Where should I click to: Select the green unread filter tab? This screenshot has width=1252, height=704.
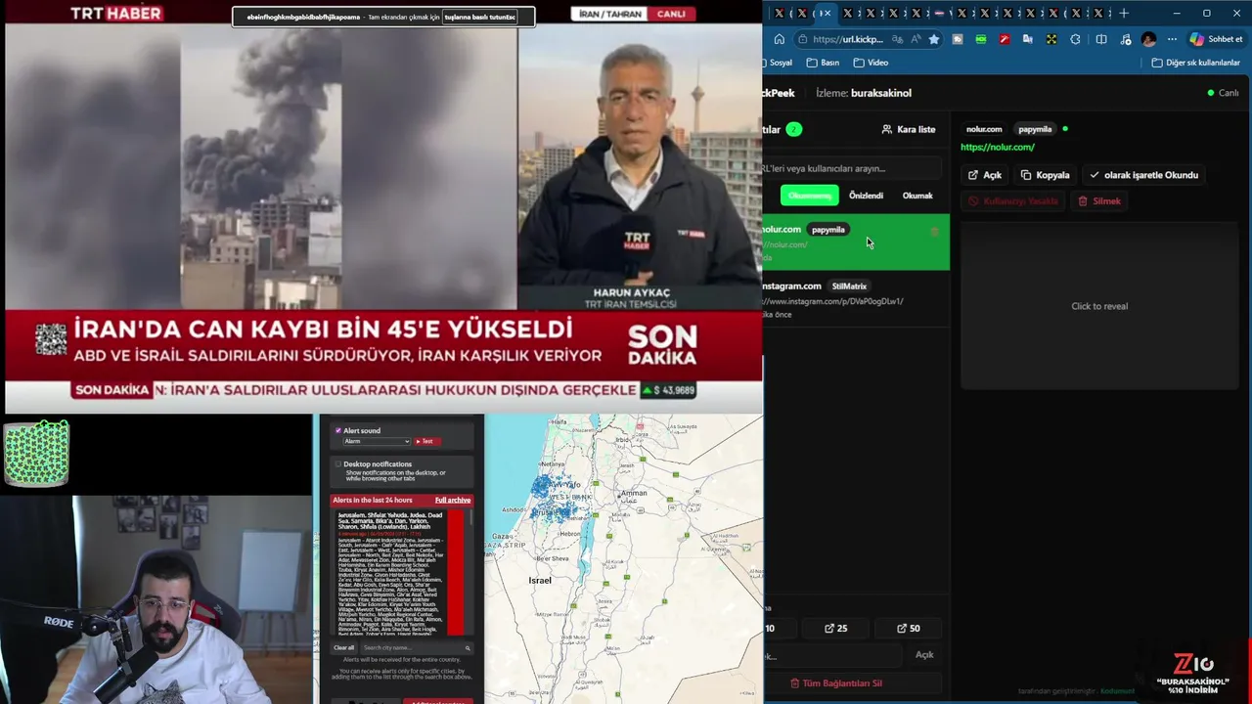(809, 196)
